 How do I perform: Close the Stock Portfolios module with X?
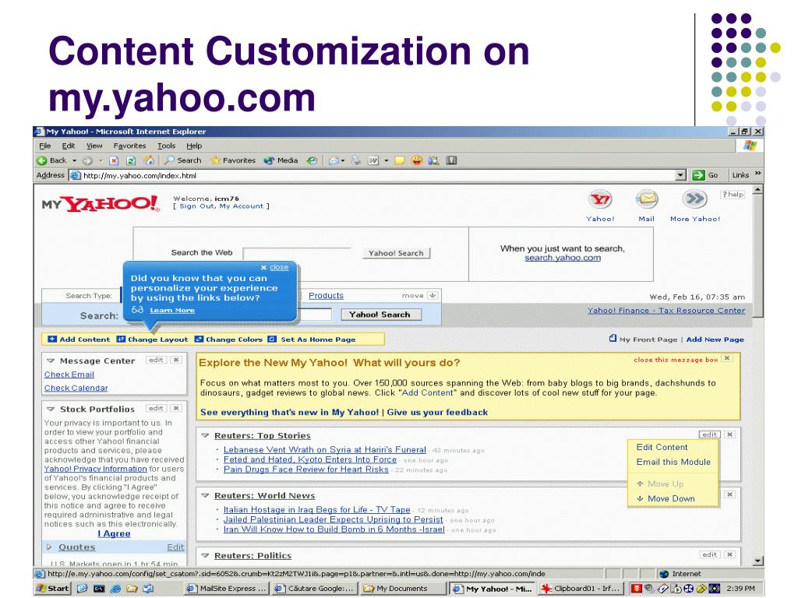pyautogui.click(x=176, y=408)
